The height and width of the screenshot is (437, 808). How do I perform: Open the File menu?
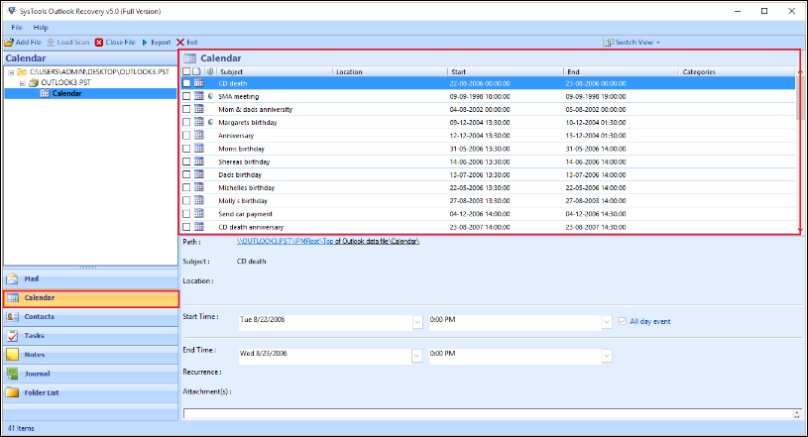(x=17, y=28)
